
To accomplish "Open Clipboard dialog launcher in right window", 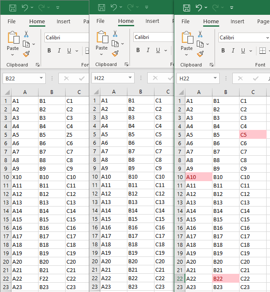I will click(x=212, y=65).
